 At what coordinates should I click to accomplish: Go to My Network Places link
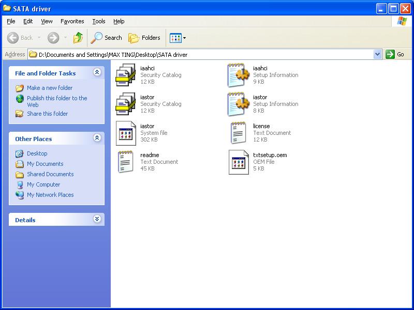[x=50, y=195]
